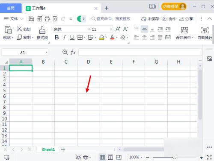
Task: Open the borders dropdown arrow
Action: click(x=85, y=38)
